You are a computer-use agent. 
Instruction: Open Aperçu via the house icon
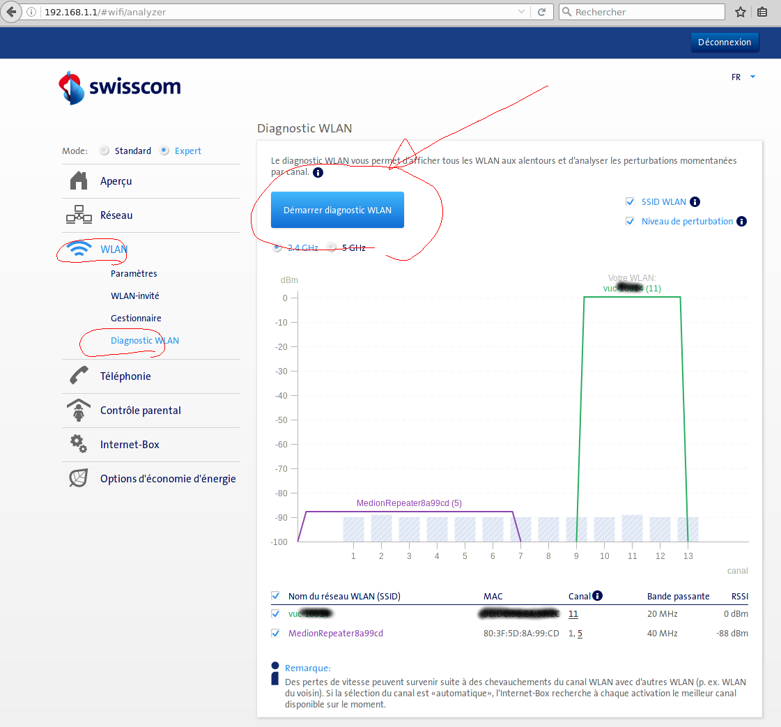click(x=79, y=181)
